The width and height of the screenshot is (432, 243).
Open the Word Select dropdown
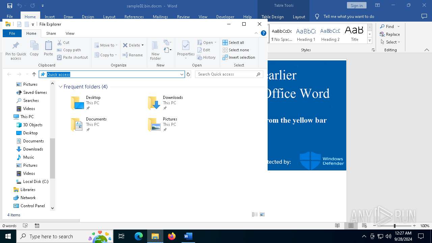coord(390,42)
